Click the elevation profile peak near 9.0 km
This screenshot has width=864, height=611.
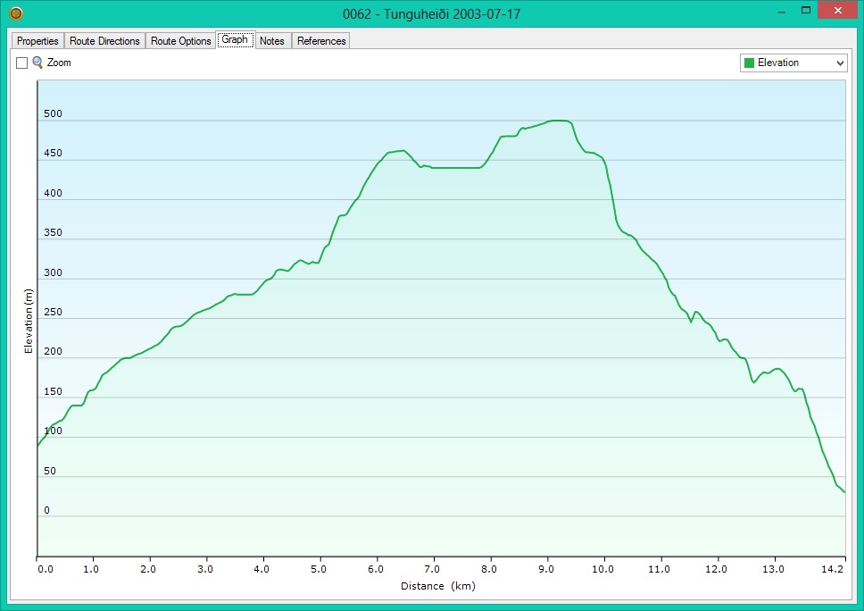(558, 121)
